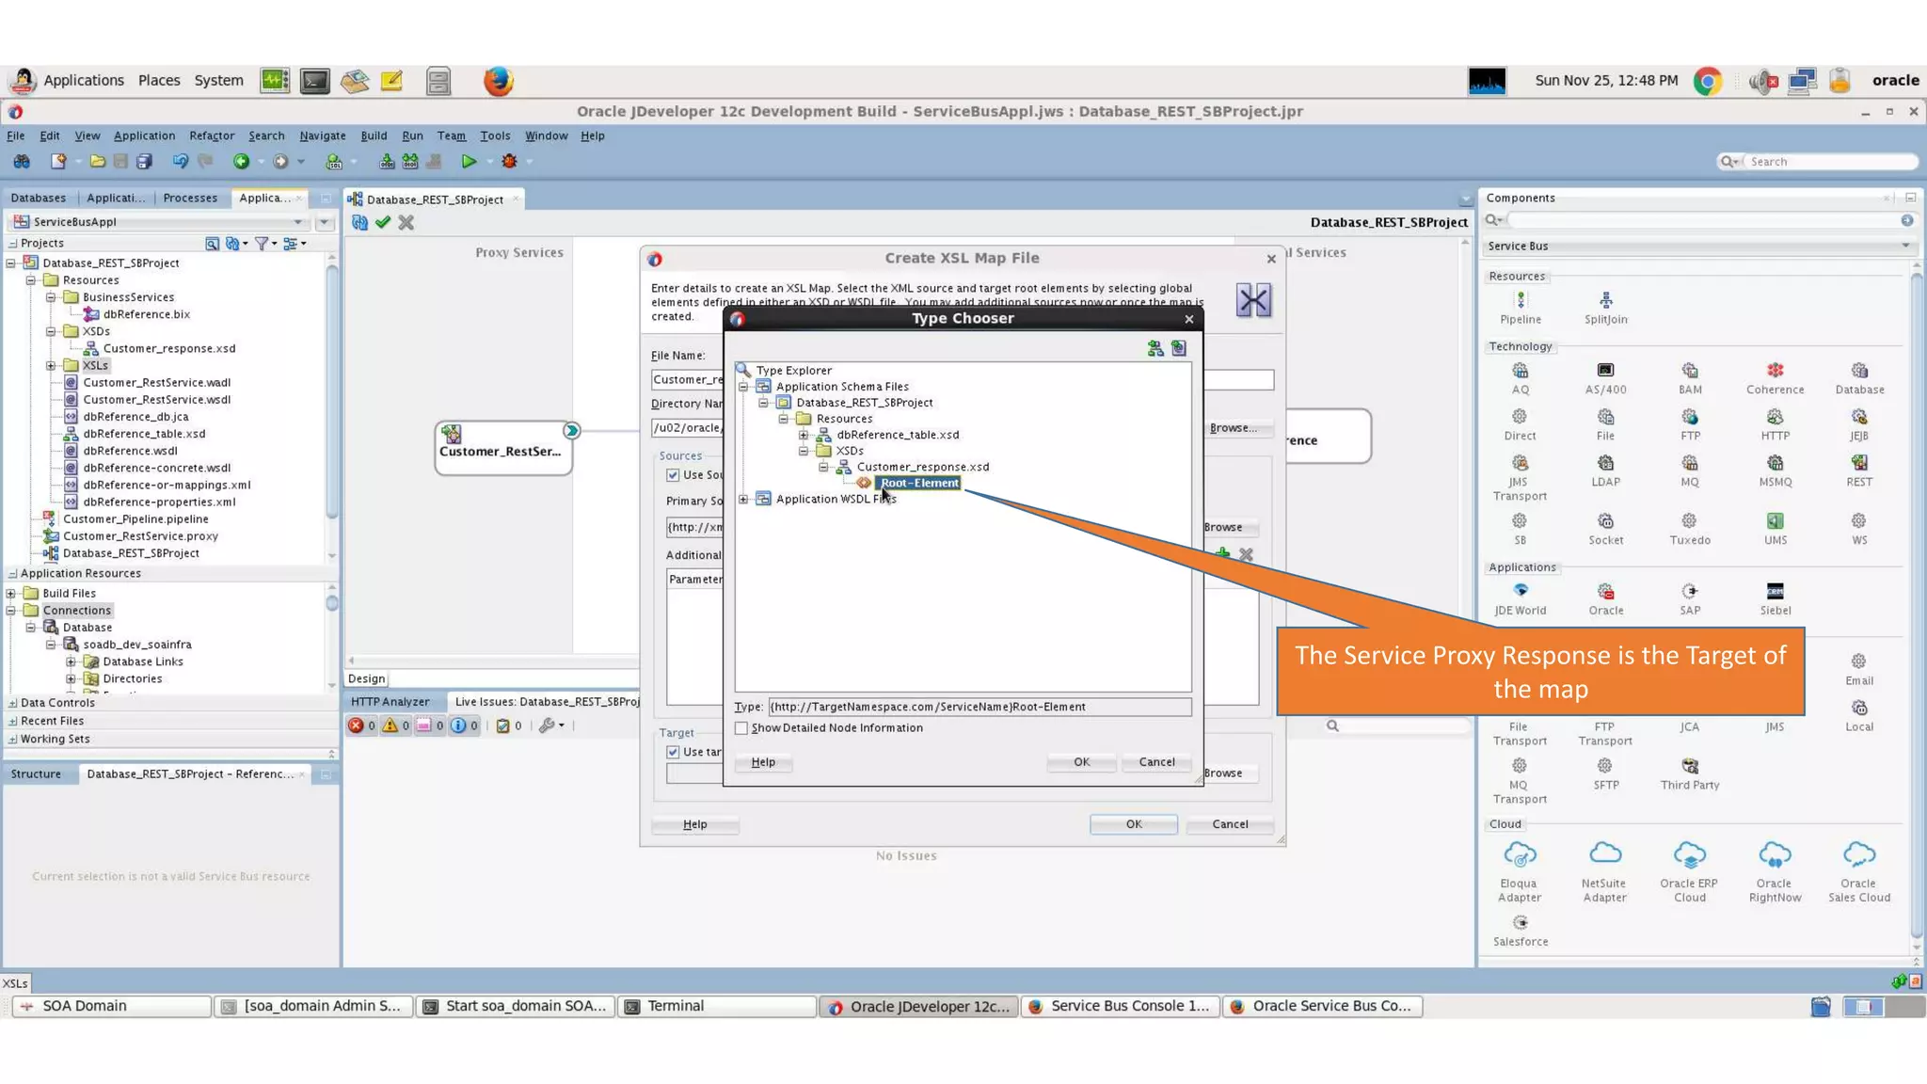
Task: Select the Siebel application adapter
Action: [x=1775, y=592]
